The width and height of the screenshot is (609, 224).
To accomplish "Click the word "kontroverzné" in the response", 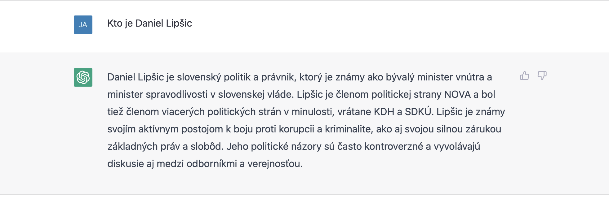I will pos(393,146).
